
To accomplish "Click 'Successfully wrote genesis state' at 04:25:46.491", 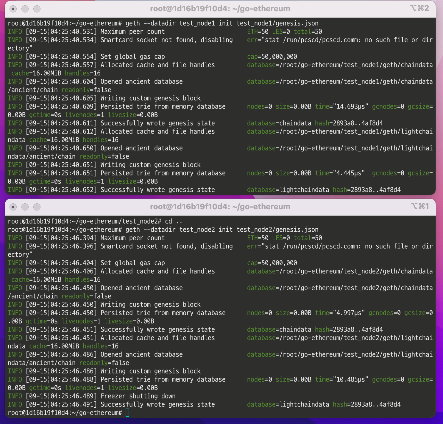I will [x=157, y=404].
